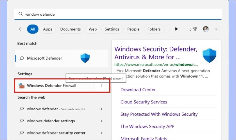Image resolution: width=236 pixels, height=140 pixels.
Task: Switch to the Apps filter tab
Action: [47, 29]
